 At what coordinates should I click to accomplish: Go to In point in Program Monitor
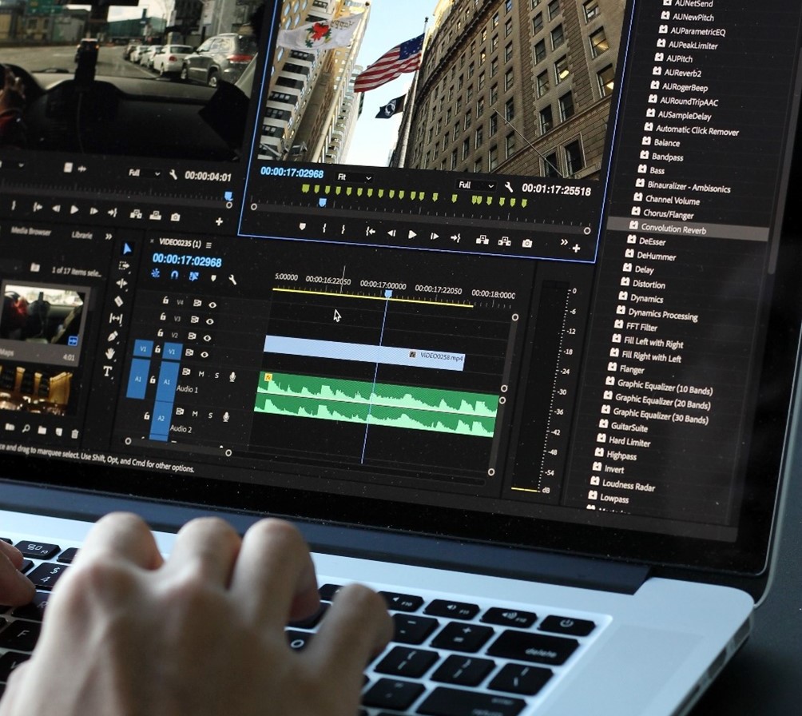point(371,231)
